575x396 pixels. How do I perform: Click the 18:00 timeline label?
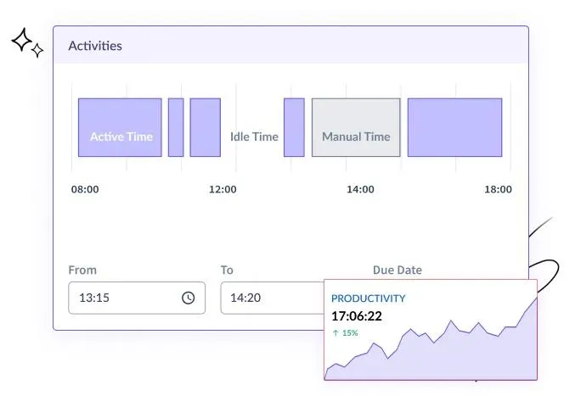click(498, 189)
